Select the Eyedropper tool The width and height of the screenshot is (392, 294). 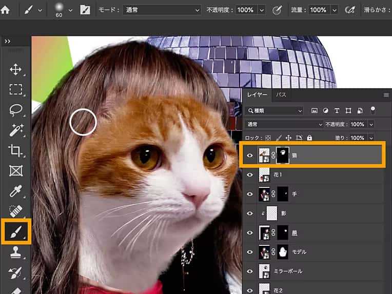pos(16,191)
